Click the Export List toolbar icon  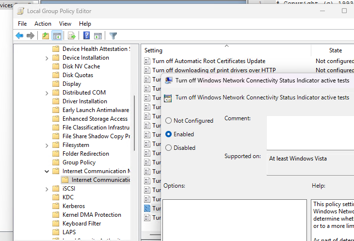pos(71,35)
